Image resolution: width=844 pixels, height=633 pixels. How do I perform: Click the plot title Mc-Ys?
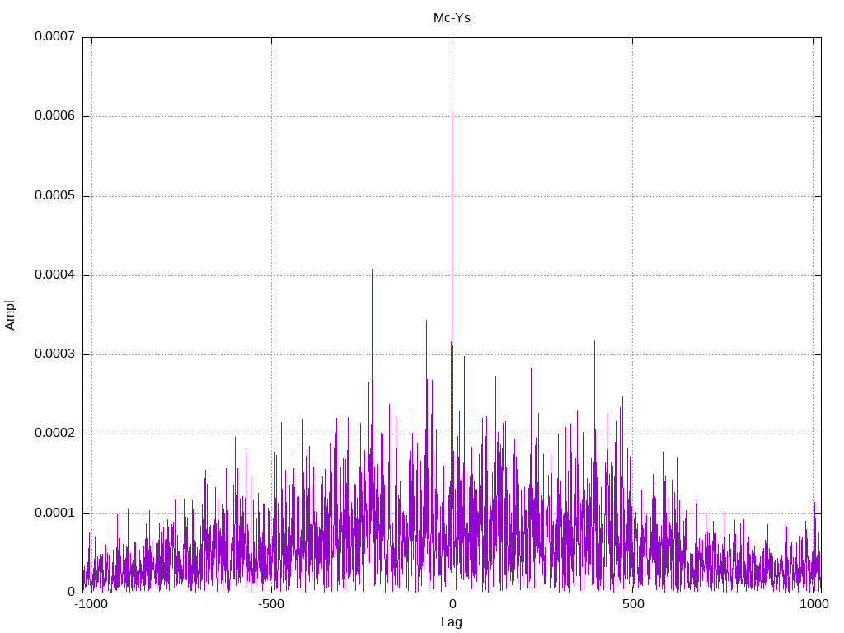click(452, 18)
